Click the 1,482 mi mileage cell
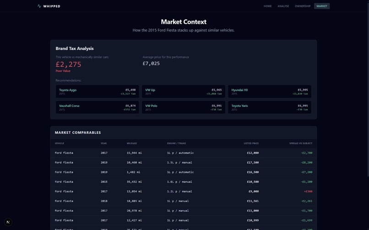 coord(133,172)
